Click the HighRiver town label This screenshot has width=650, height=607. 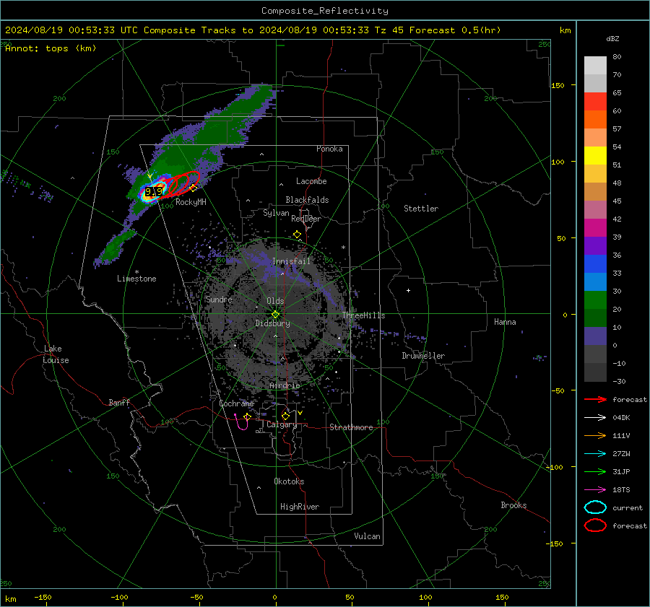[x=300, y=507]
